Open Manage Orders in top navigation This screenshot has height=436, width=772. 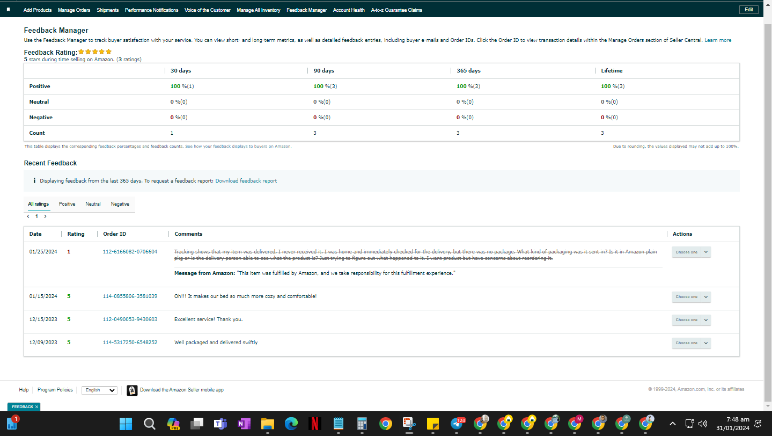click(74, 10)
